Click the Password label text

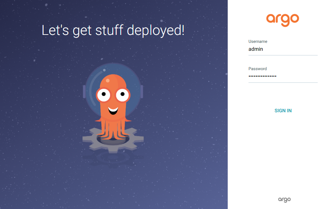(257, 69)
